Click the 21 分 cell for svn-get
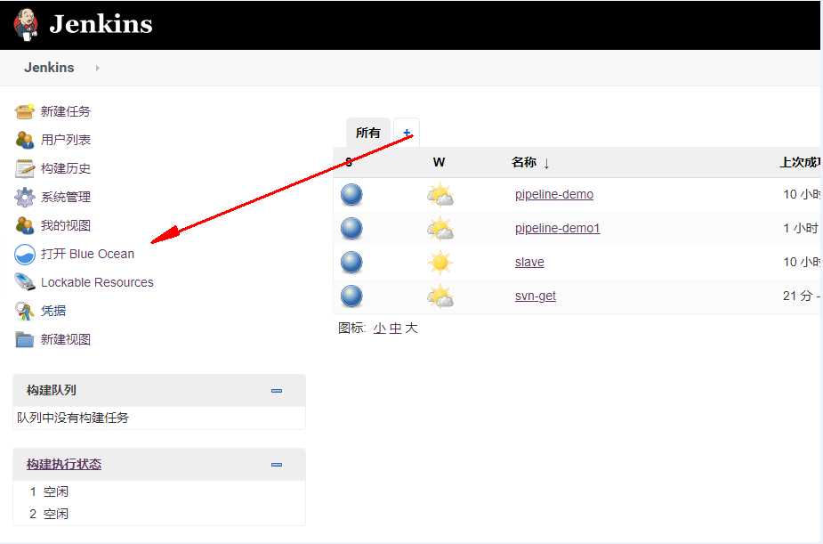 coord(802,296)
